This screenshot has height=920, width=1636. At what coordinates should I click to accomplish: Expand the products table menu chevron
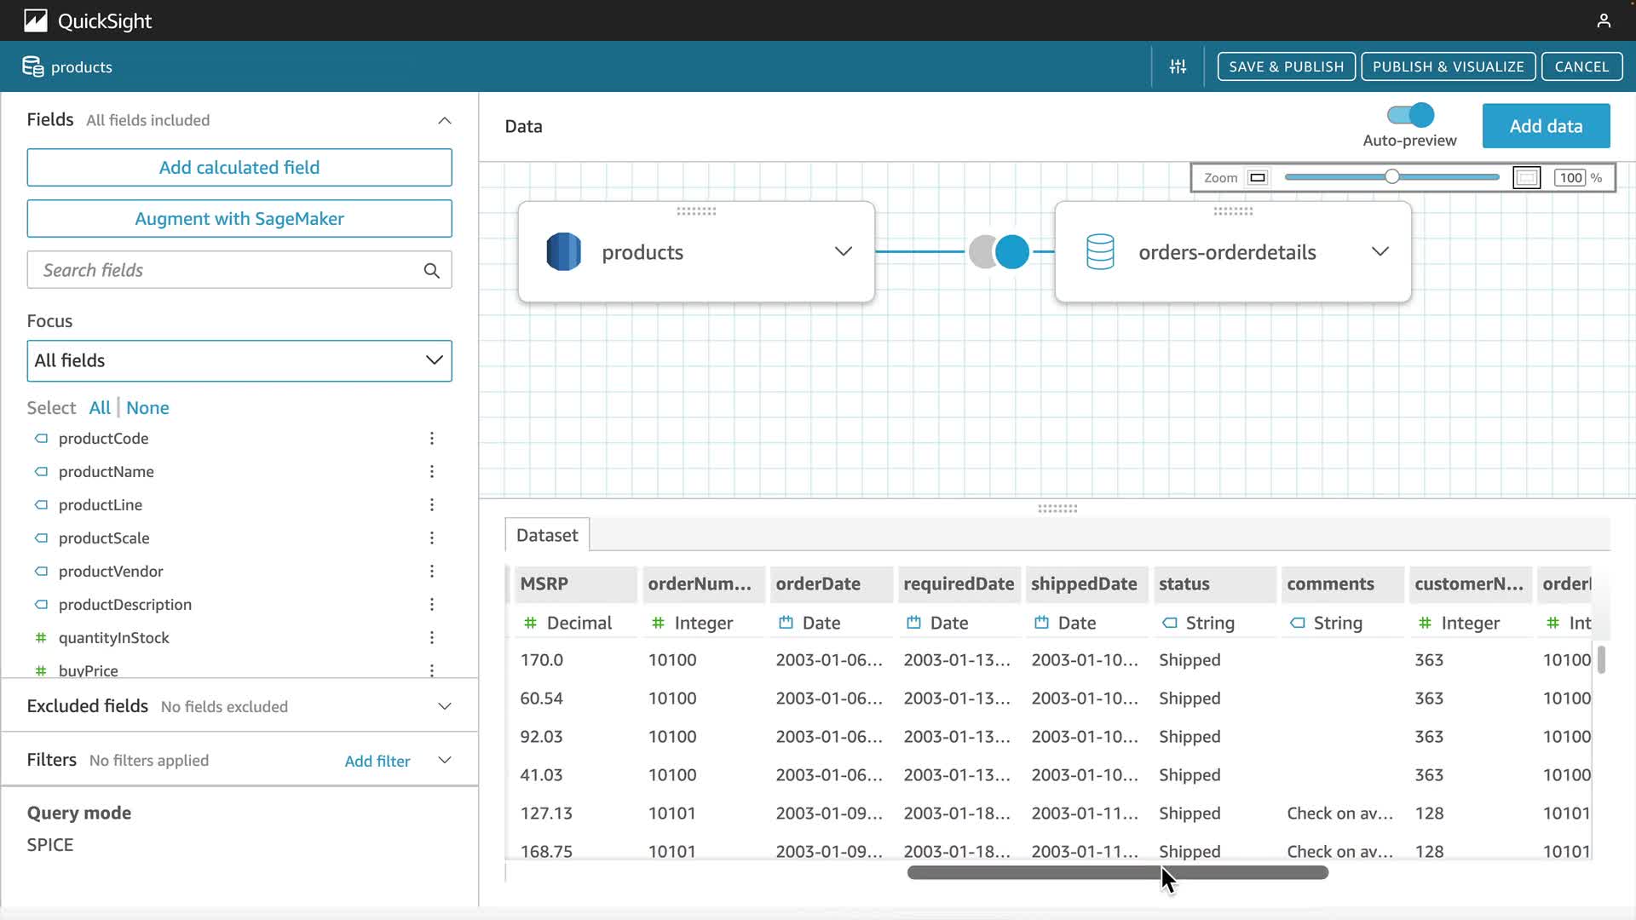pyautogui.click(x=843, y=251)
